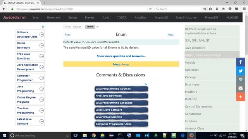Screen dimensions: 248x139
Task: Open the Firefox hamburger menu
Action: [244, 9]
